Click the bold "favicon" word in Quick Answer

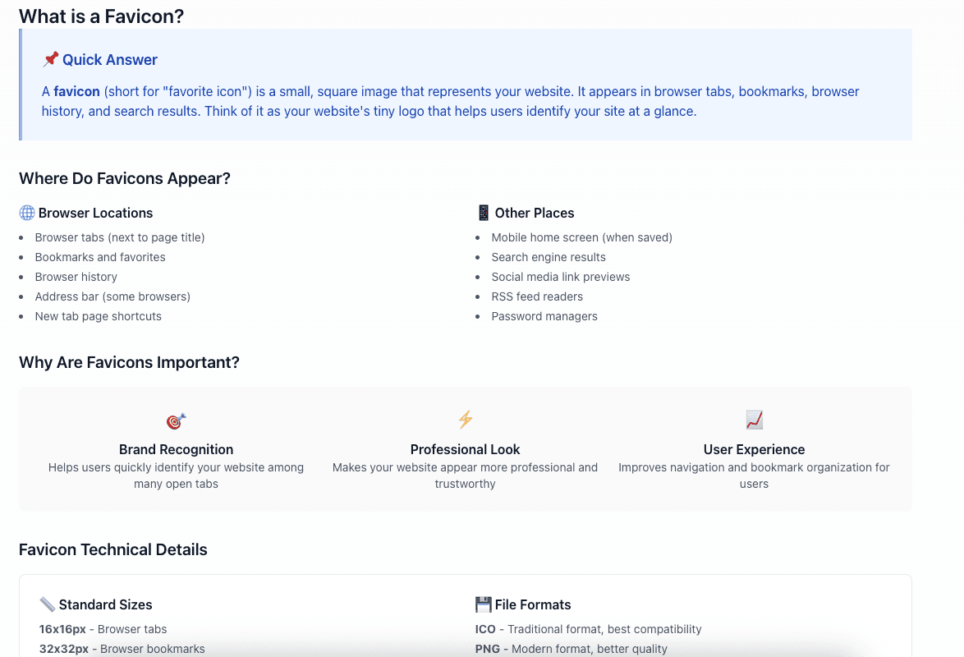(77, 92)
